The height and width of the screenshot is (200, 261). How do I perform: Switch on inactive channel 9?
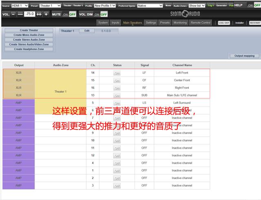[117, 133]
